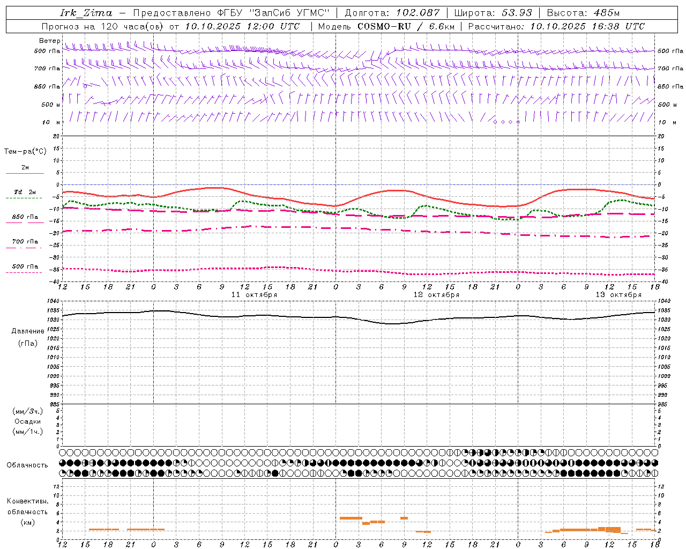Select the Модель COSMO-RU / 6.6км label

click(x=386, y=26)
